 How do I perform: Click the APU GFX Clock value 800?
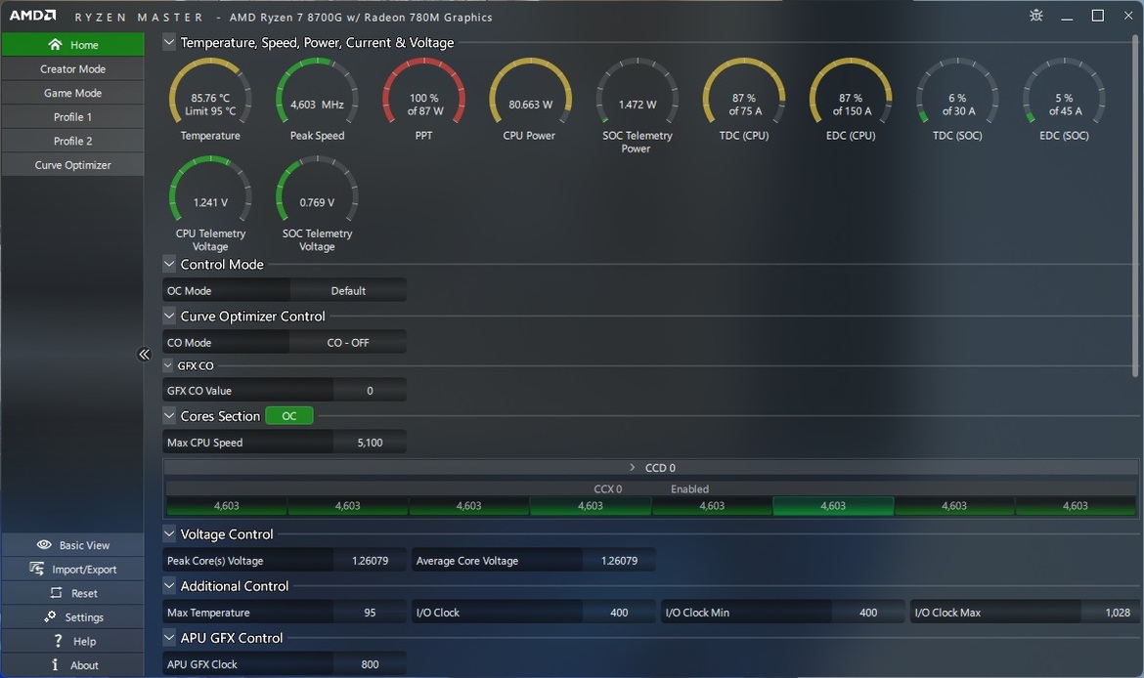[x=370, y=664]
